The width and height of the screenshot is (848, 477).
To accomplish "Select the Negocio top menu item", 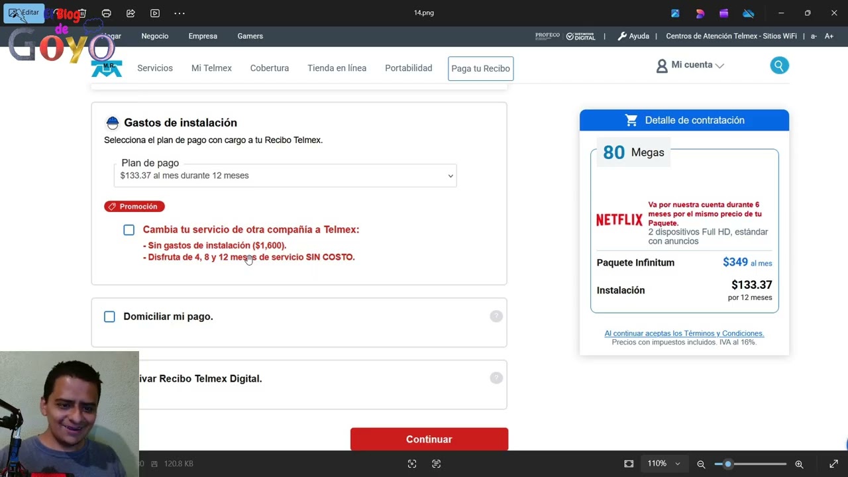I will (155, 36).
